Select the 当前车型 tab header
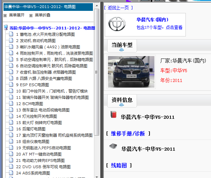 (x=122, y=46)
